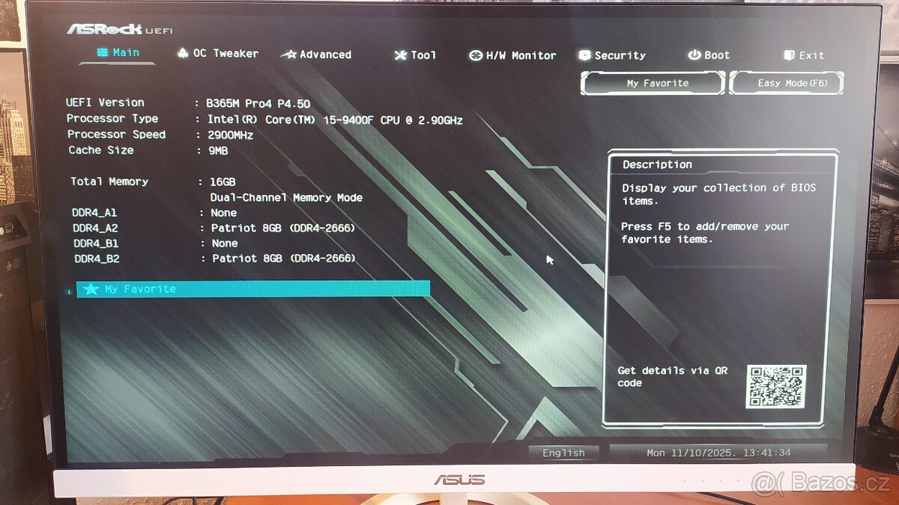Switch to Easy Mode with the F6 button
Viewport: 899px width, 505px height.
pyautogui.click(x=787, y=83)
